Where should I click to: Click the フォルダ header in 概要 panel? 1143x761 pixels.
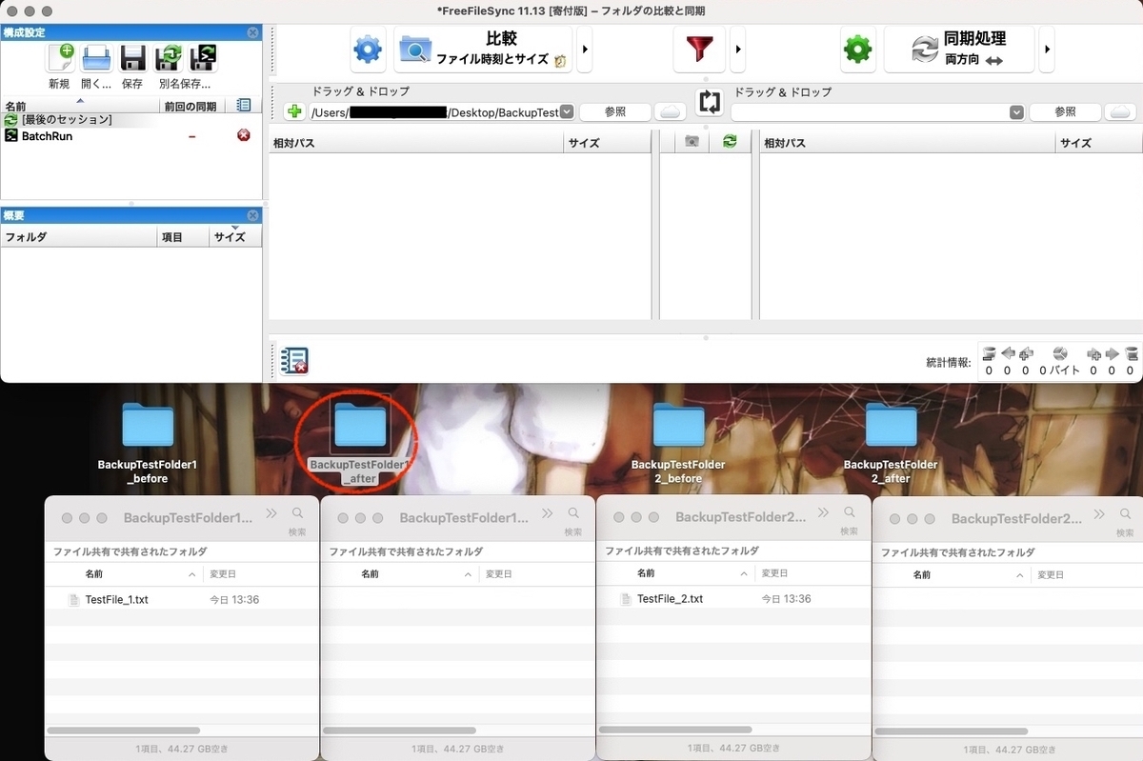tap(79, 237)
